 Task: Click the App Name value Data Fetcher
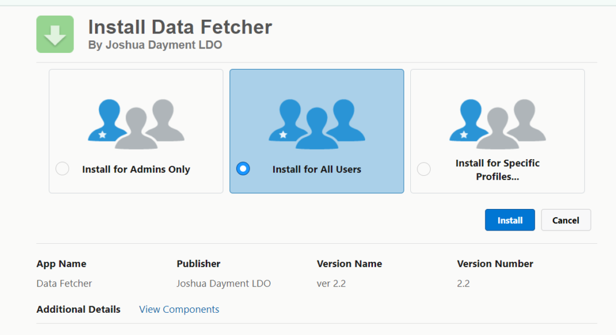pyautogui.click(x=64, y=283)
